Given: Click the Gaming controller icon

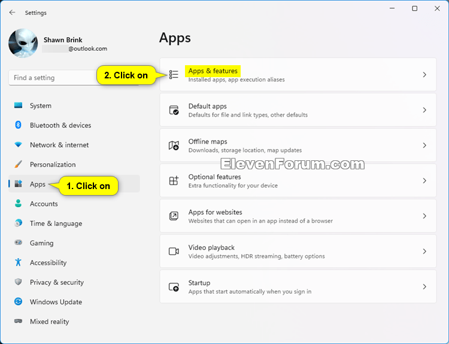Looking at the screenshot, I should 18,242.
